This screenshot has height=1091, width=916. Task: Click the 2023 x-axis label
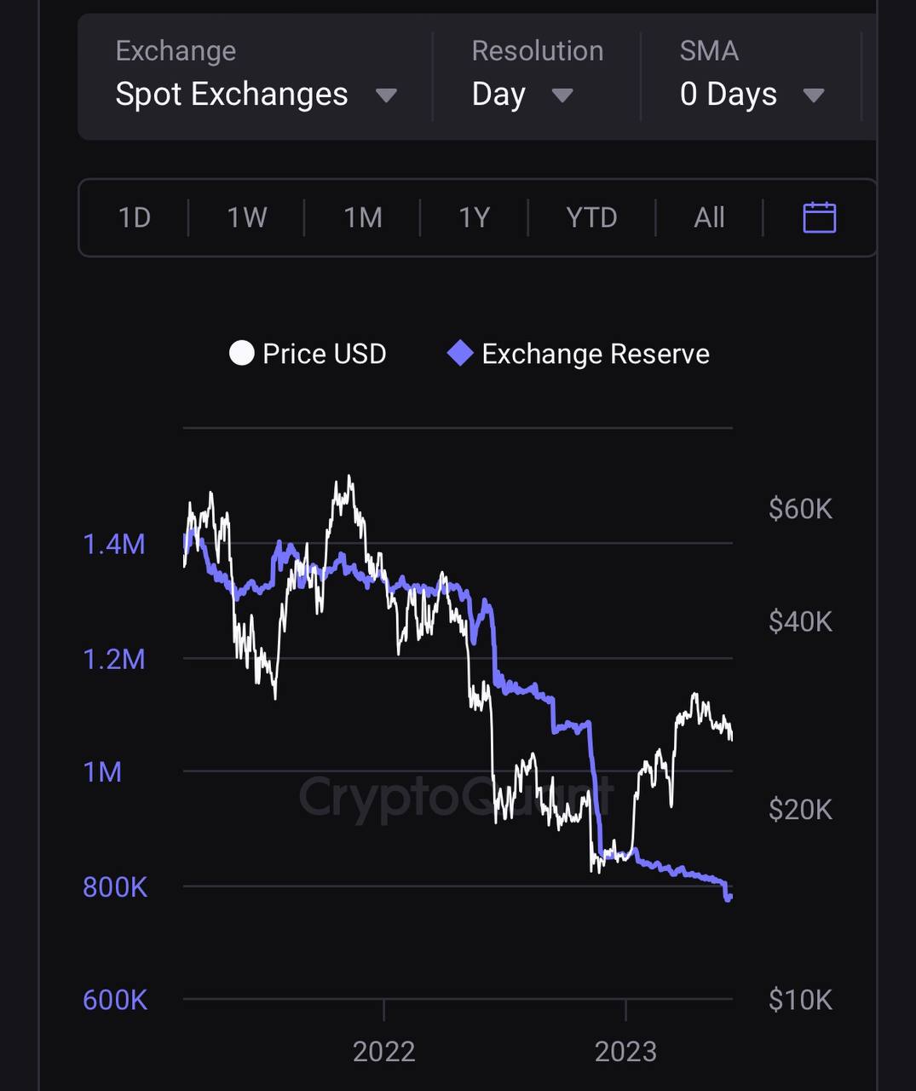coord(625,1051)
